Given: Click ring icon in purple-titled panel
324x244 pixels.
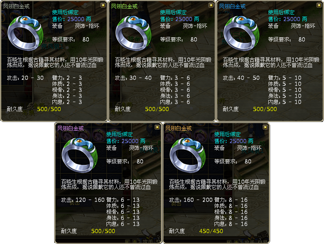Looking at the screenshot, I should (x=79, y=155).
